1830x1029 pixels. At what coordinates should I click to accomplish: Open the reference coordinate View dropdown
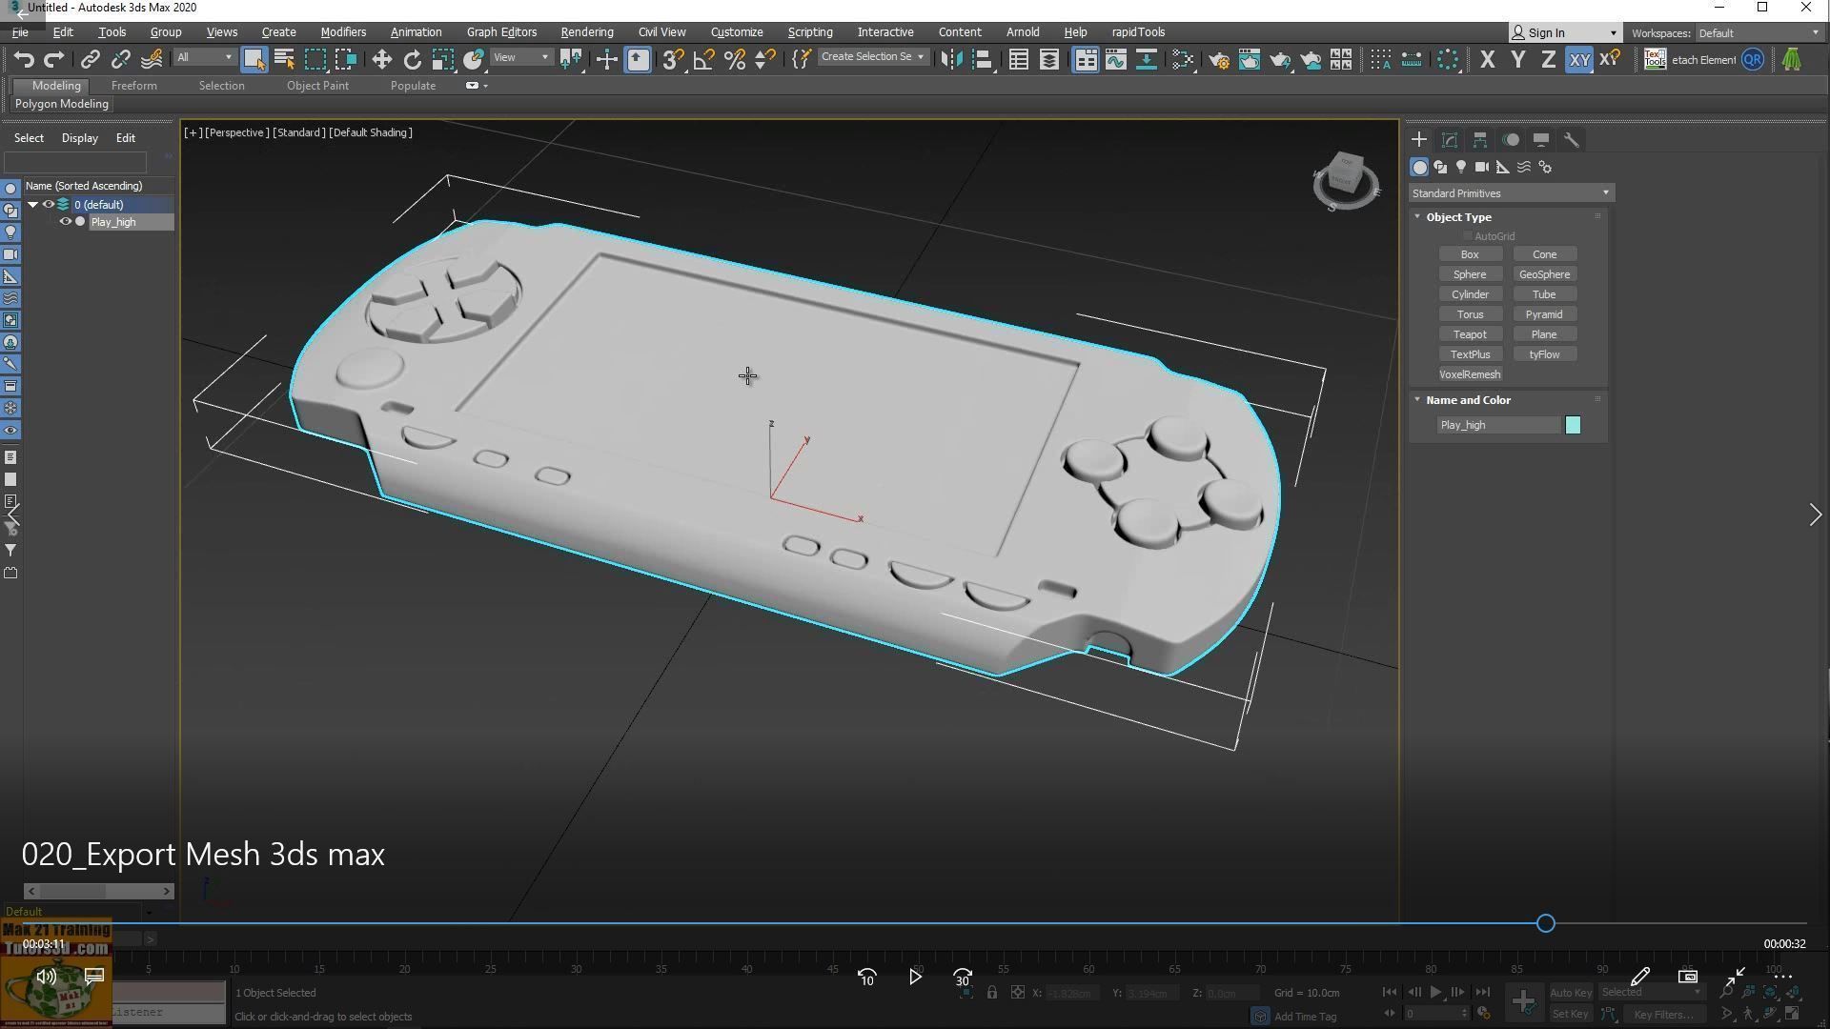520,58
